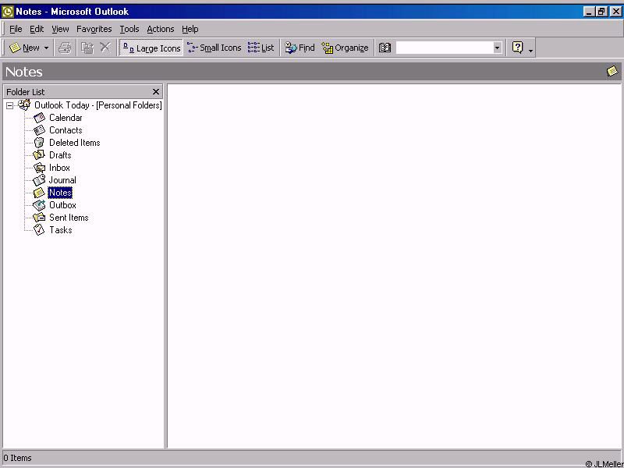Open the Actions menu
Viewport: 624px width, 468px height.
[160, 29]
